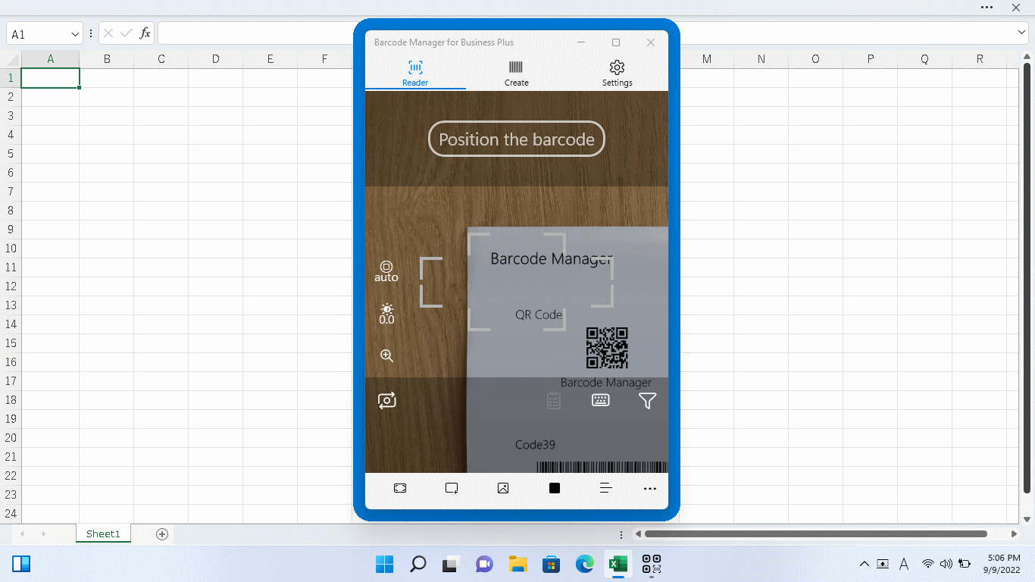Viewport: 1035px width, 582px height.
Task: Open the Name Box dropdown in Excel
Action: (x=73, y=34)
